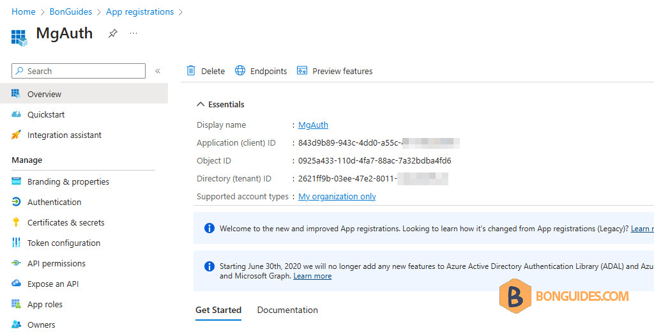Click Learn more link in ADAL notice

tap(312, 276)
